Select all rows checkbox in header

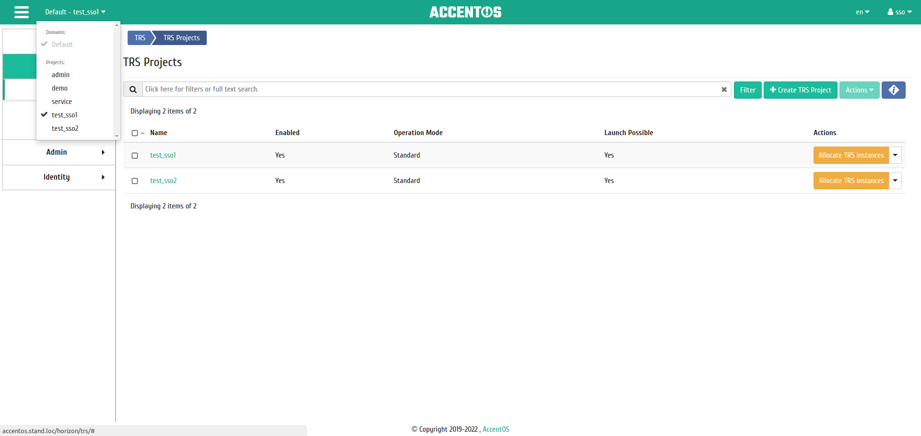tap(135, 133)
